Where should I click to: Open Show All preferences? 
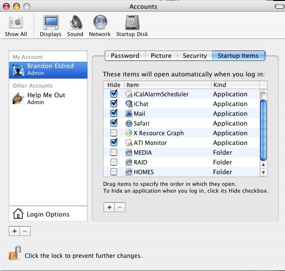(16, 26)
